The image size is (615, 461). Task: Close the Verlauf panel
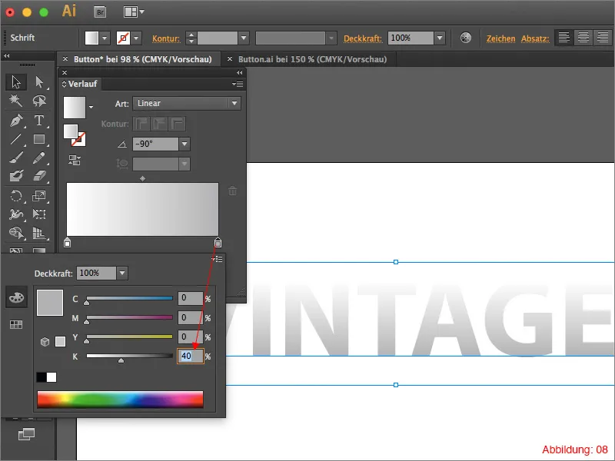point(65,72)
